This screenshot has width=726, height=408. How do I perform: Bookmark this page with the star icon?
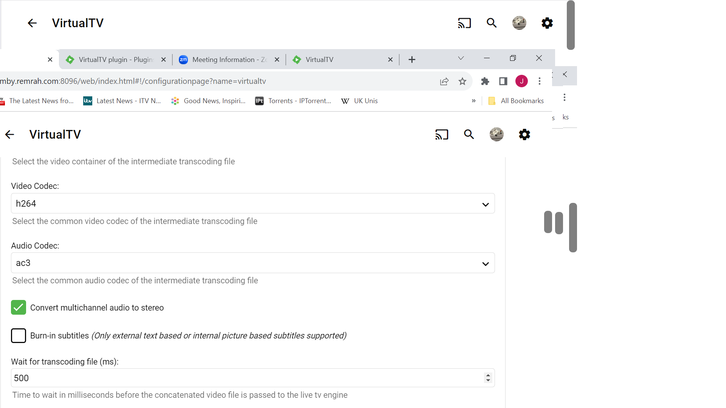coord(462,81)
